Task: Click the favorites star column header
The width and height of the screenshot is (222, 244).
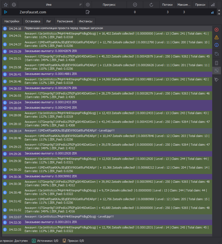Action: [5, 5]
